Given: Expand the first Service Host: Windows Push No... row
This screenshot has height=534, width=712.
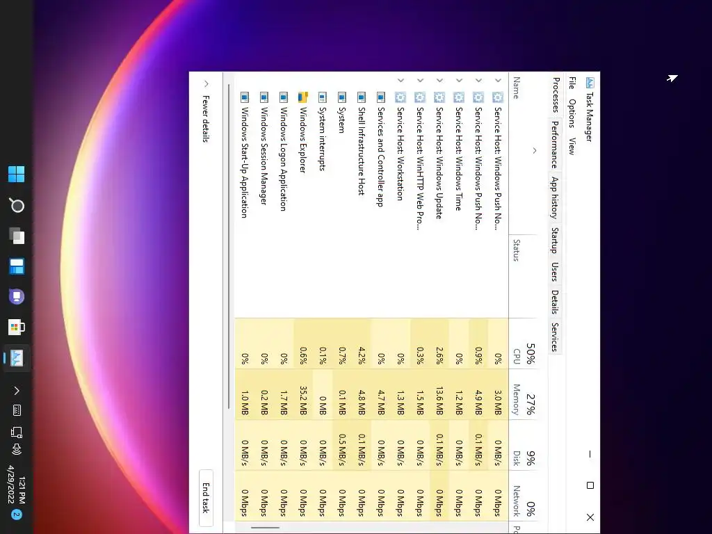Looking at the screenshot, I should click(498, 80).
